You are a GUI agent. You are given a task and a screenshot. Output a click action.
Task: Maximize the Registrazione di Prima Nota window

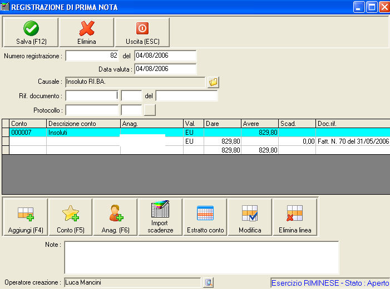[x=372, y=7]
